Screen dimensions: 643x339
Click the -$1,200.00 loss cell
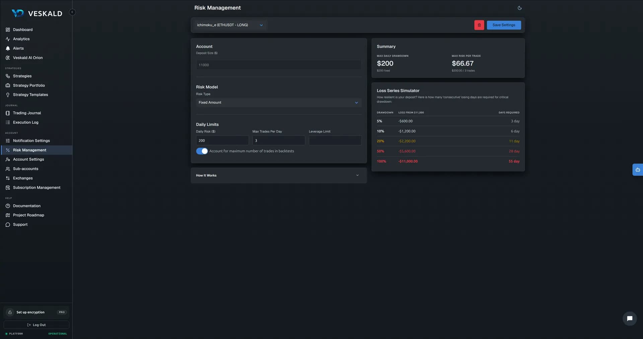click(x=407, y=131)
